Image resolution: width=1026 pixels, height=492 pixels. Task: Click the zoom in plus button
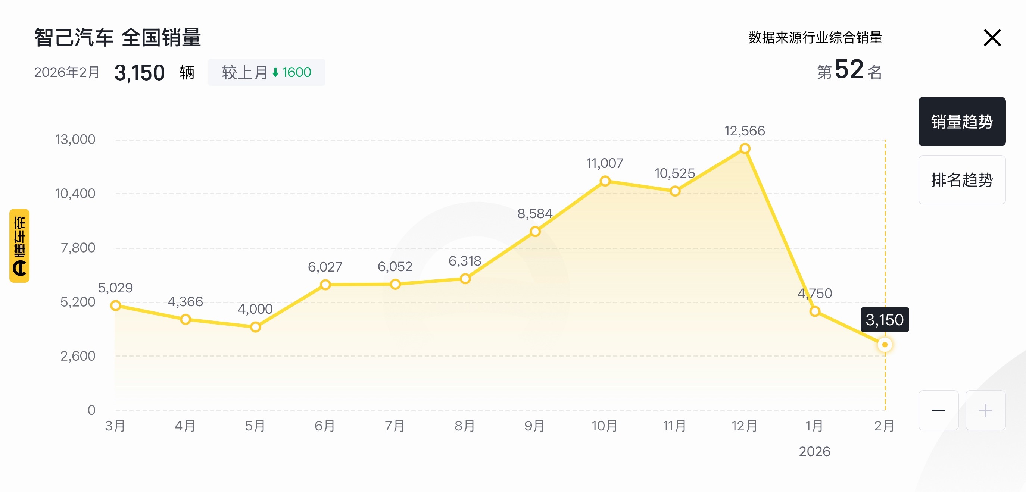tap(985, 410)
